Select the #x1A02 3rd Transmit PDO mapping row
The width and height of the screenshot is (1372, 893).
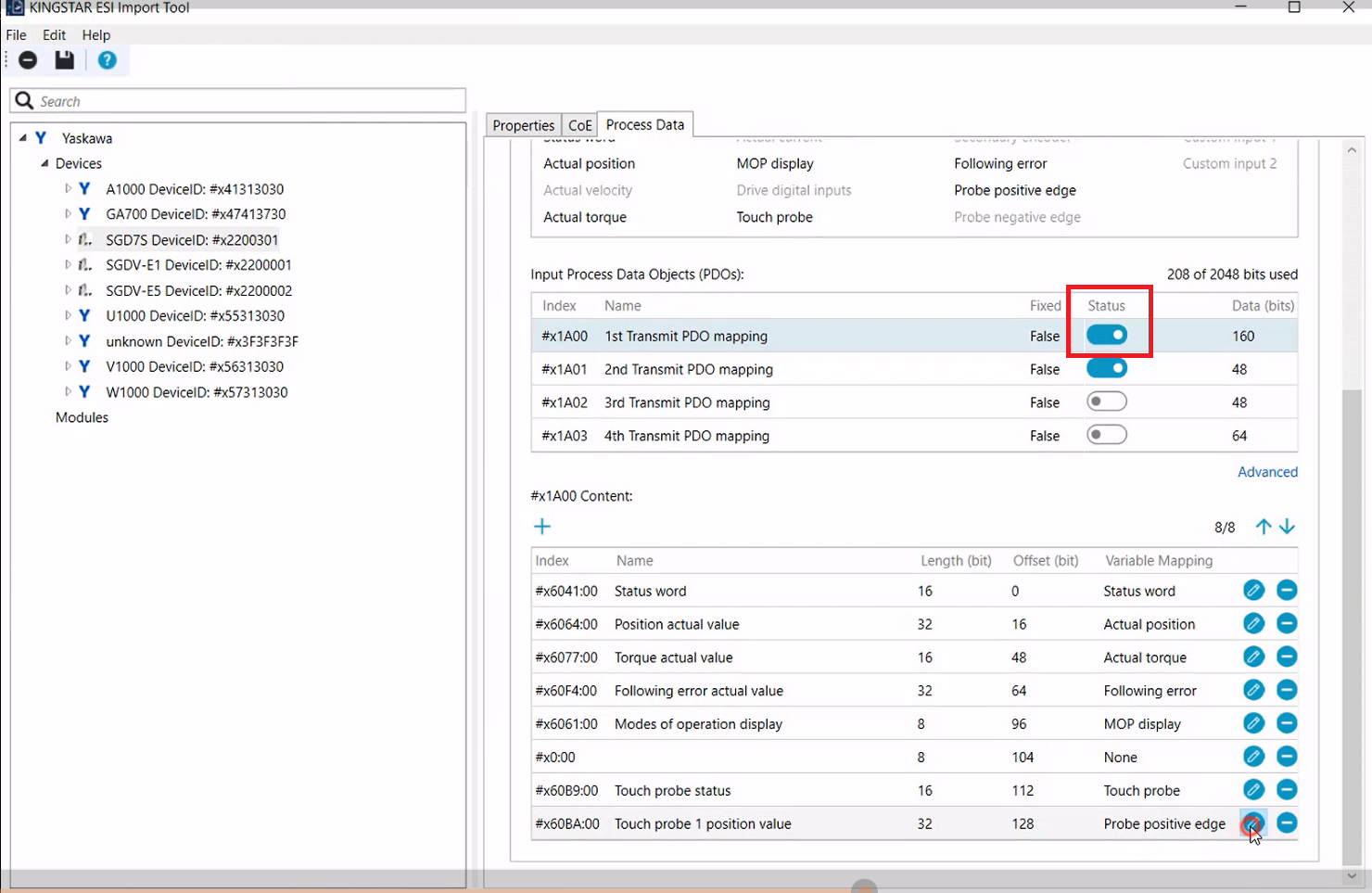(x=914, y=402)
